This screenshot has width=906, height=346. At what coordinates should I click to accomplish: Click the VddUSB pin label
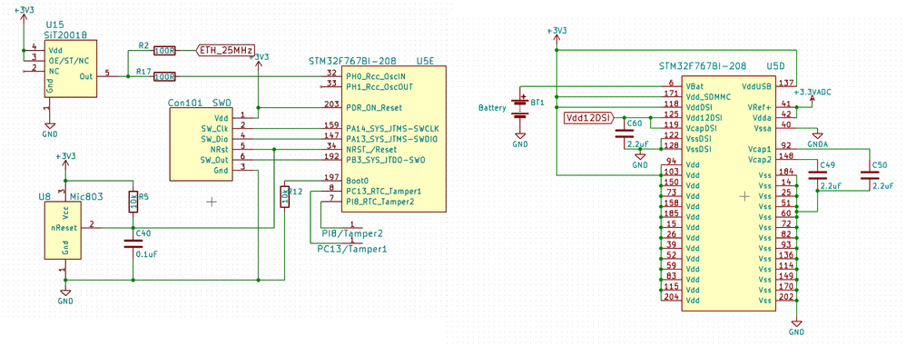coord(757,86)
